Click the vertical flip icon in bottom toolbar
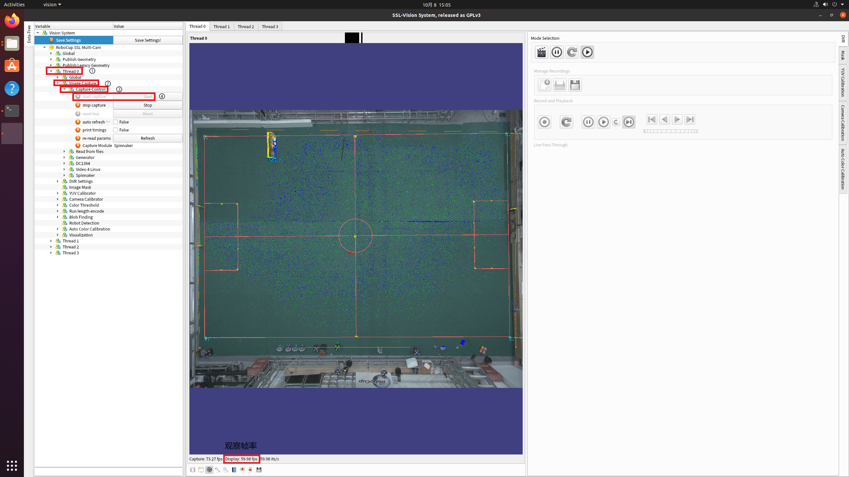The height and width of the screenshot is (477, 849). click(250, 470)
